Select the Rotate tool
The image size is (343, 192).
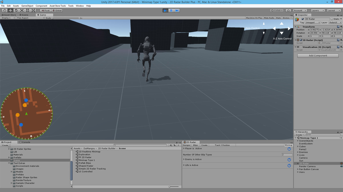(16, 10)
